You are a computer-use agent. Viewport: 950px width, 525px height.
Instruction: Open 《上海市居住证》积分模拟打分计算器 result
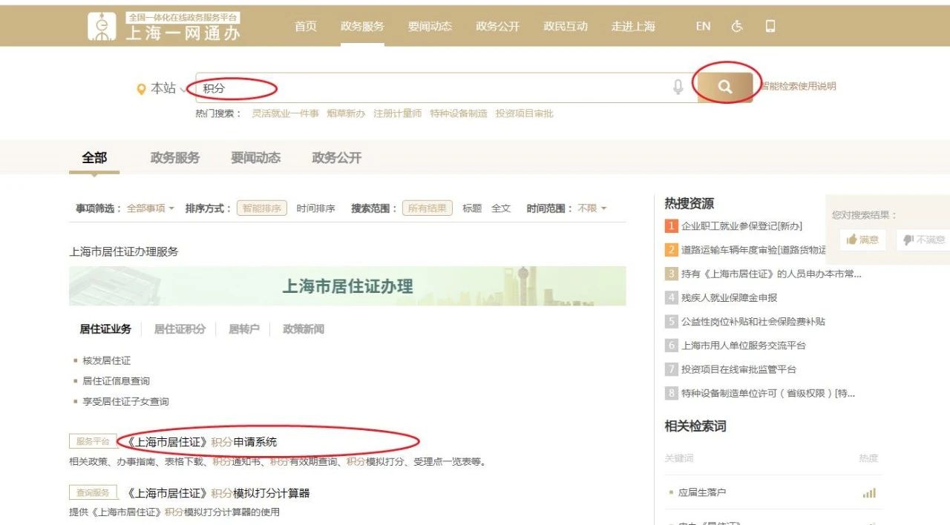(x=218, y=493)
